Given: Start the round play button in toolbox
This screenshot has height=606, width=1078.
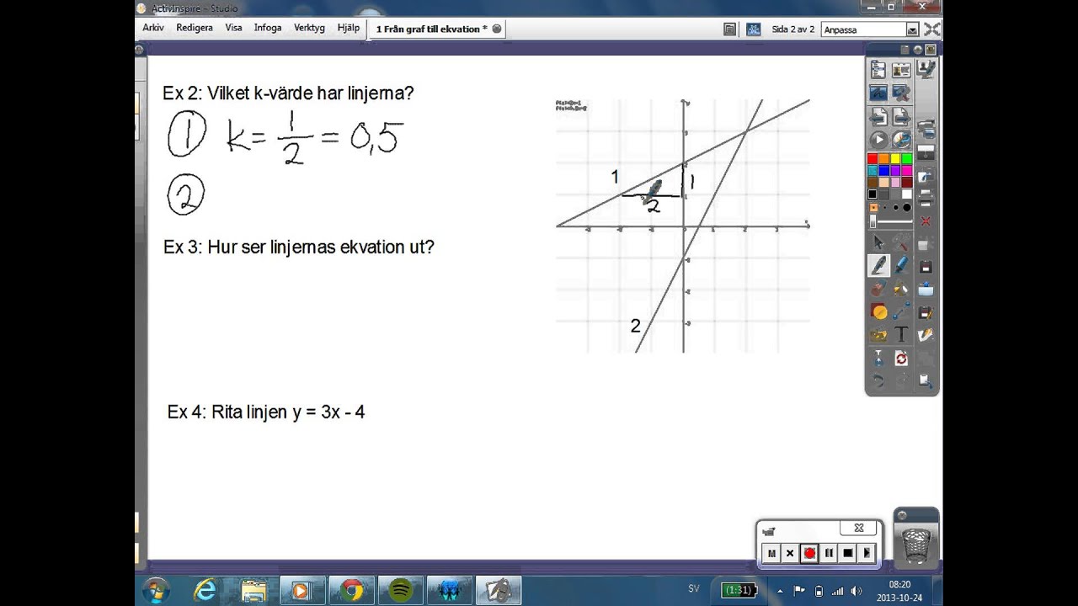Looking at the screenshot, I should 878,140.
